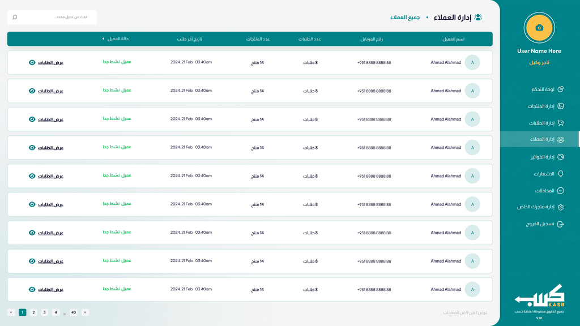Open the جميع العملاء breadcrumb link
Image resolution: width=580 pixels, height=326 pixels.
[405, 18]
